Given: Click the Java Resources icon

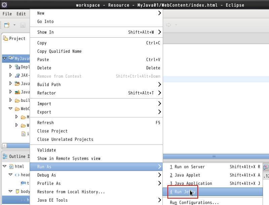Looking at the screenshot, I should (x=17, y=83).
